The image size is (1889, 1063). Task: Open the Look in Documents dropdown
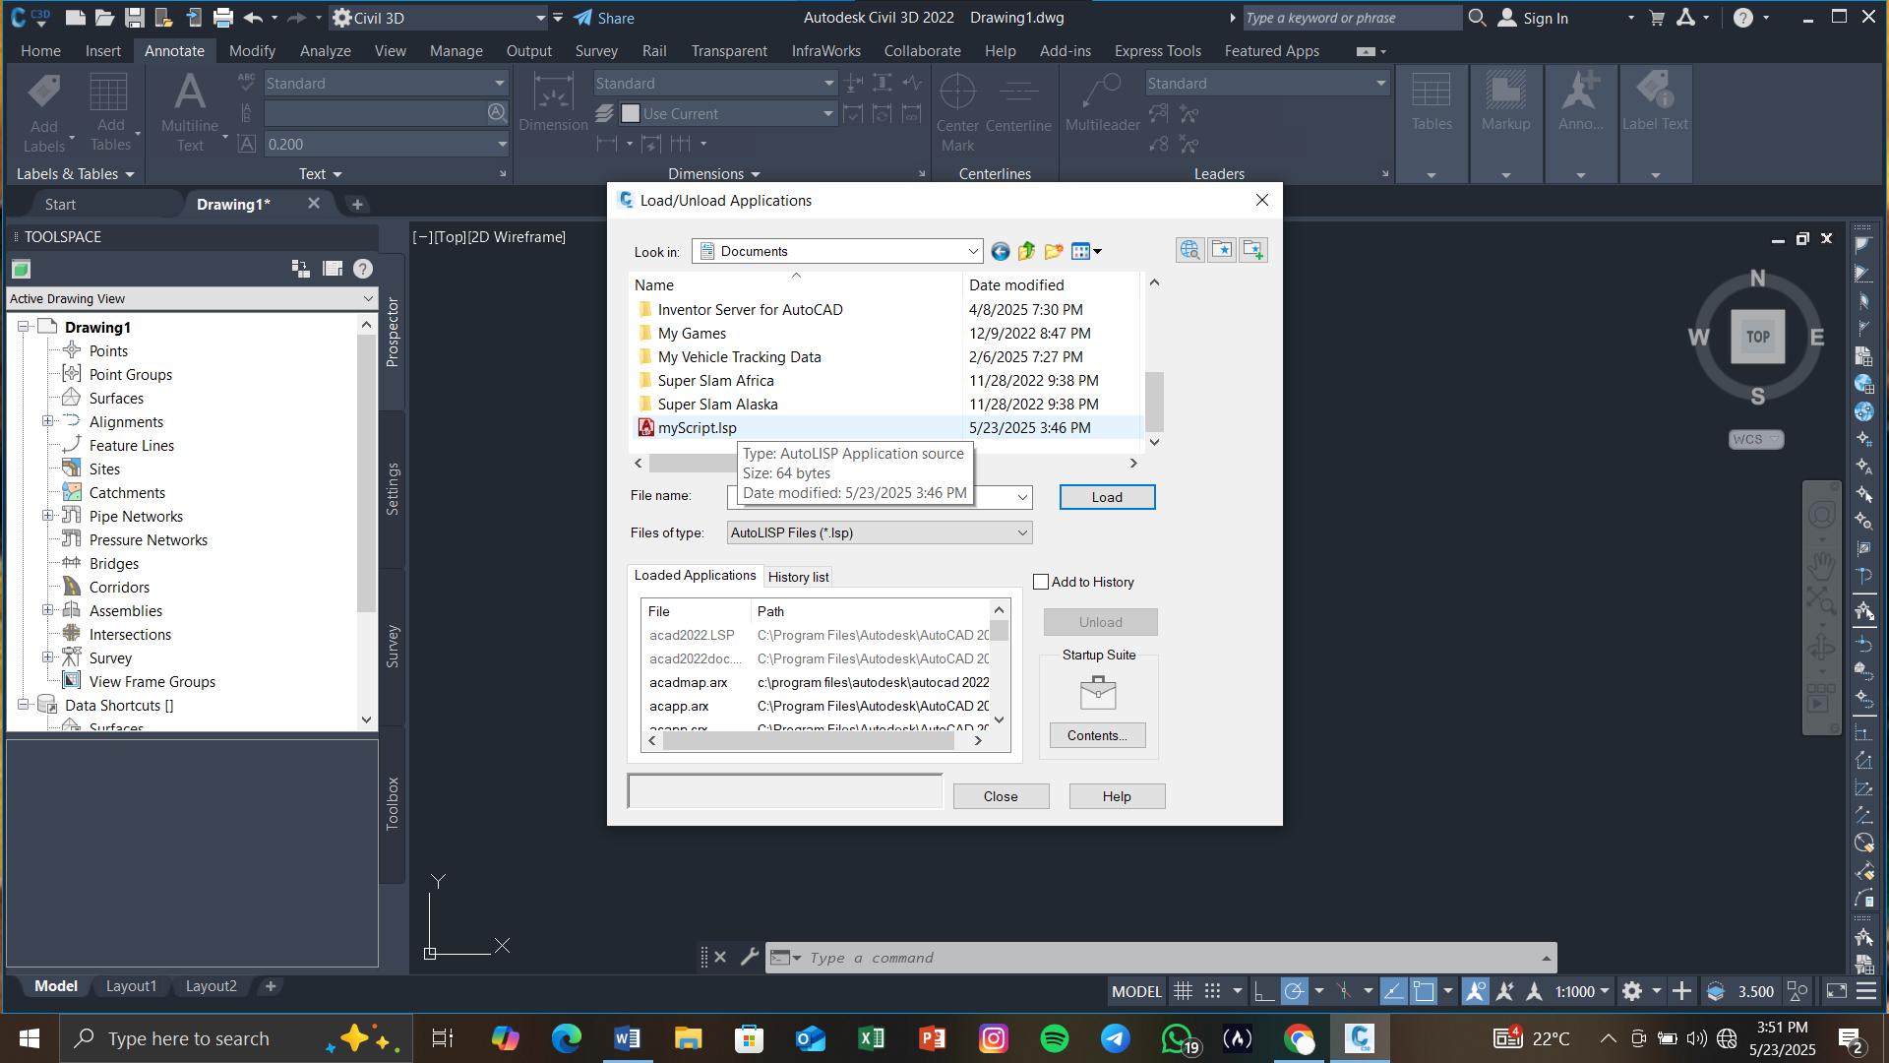coord(836,252)
